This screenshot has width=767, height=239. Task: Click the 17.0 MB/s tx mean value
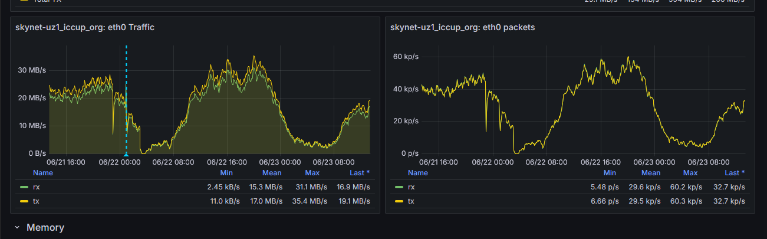pos(266,201)
